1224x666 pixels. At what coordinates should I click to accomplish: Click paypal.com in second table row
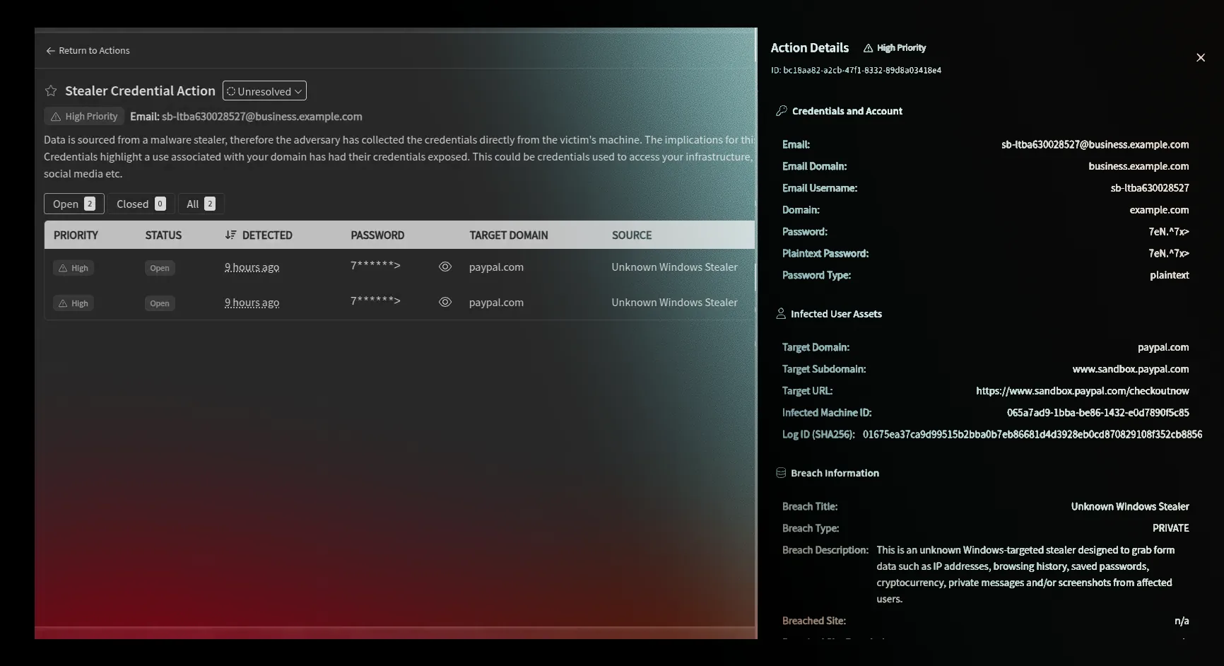[496, 303]
